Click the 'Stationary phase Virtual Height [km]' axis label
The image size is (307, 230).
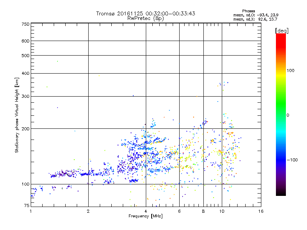17,115
